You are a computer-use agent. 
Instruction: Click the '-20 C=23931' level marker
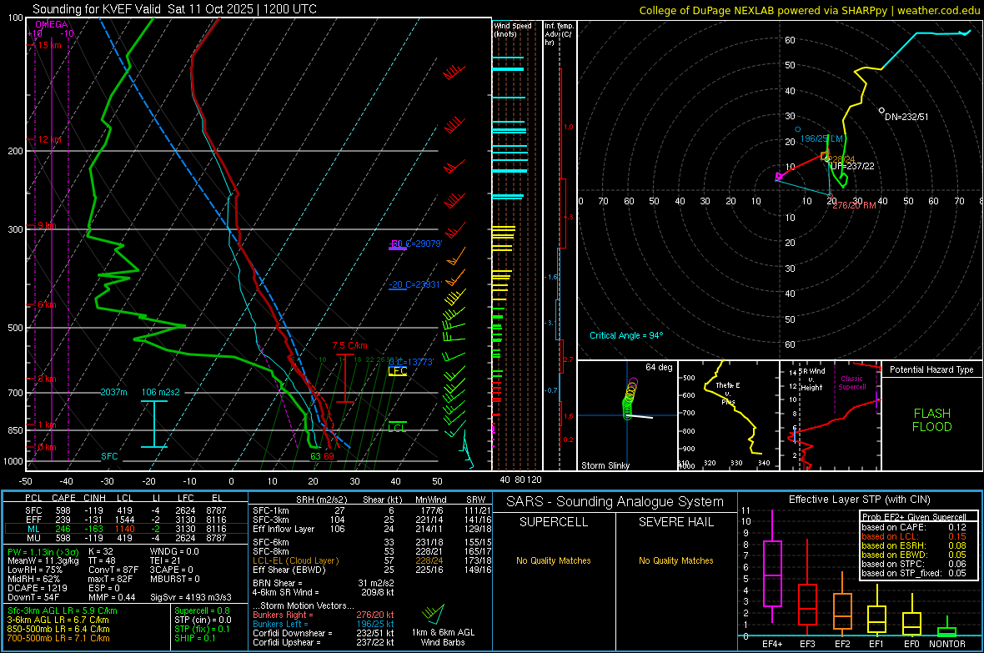tap(414, 284)
